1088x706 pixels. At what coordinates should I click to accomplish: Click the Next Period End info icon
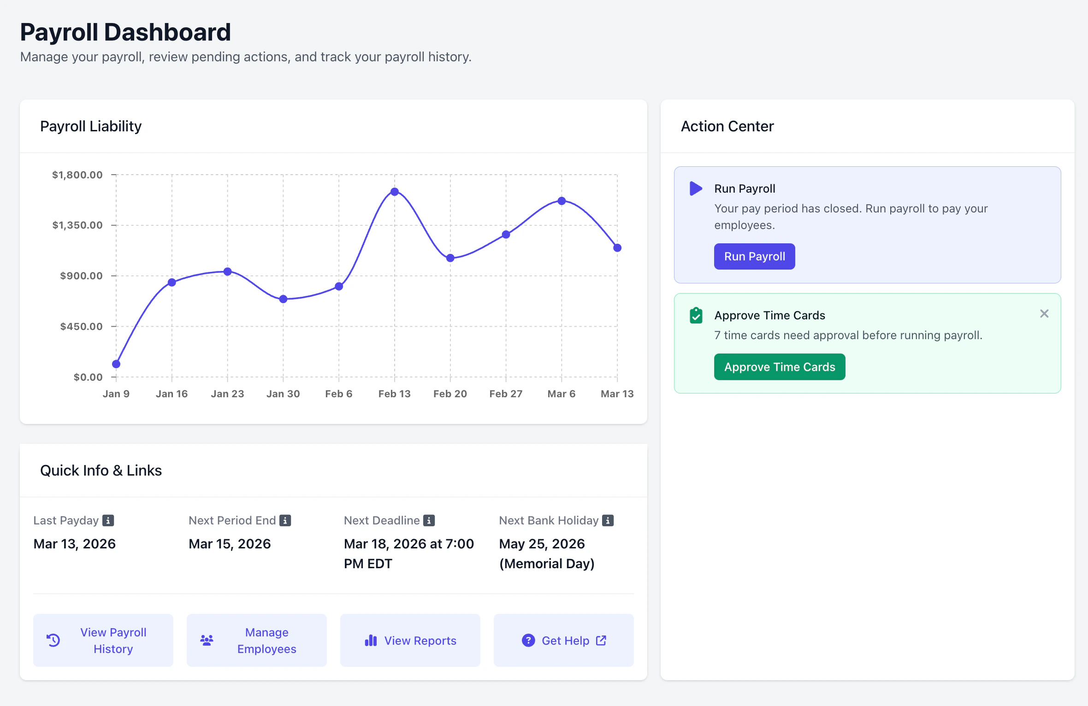[x=285, y=520]
